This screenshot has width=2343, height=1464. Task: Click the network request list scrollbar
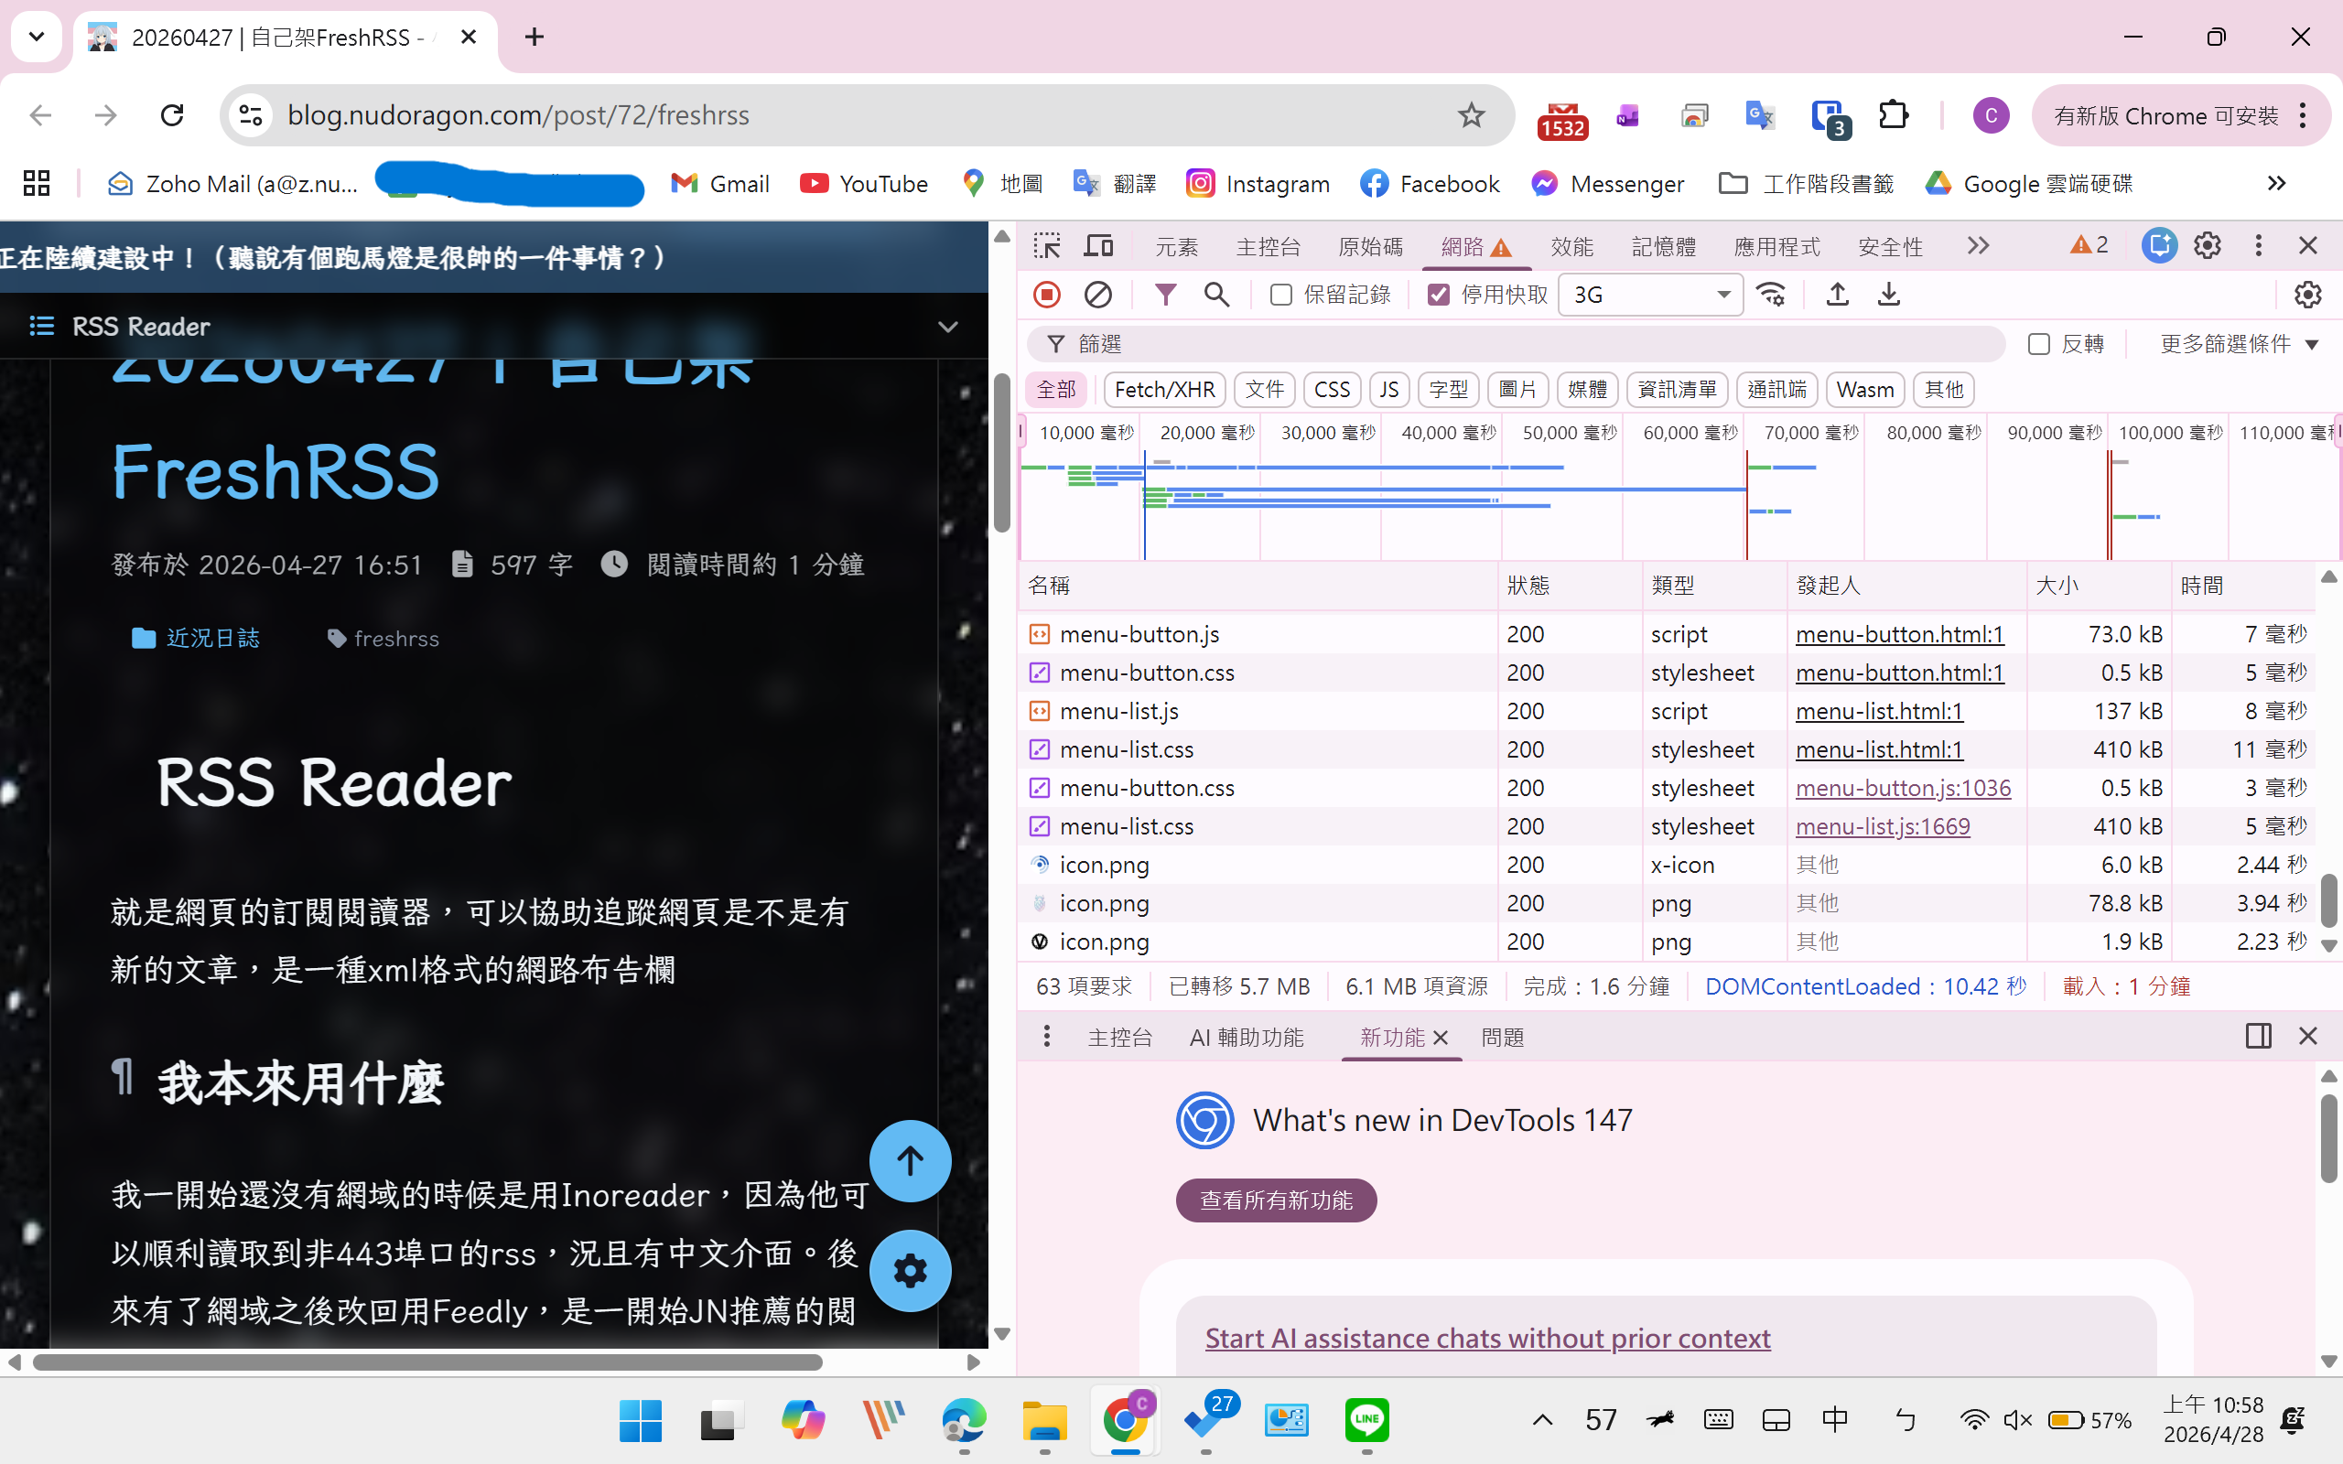tap(2328, 900)
